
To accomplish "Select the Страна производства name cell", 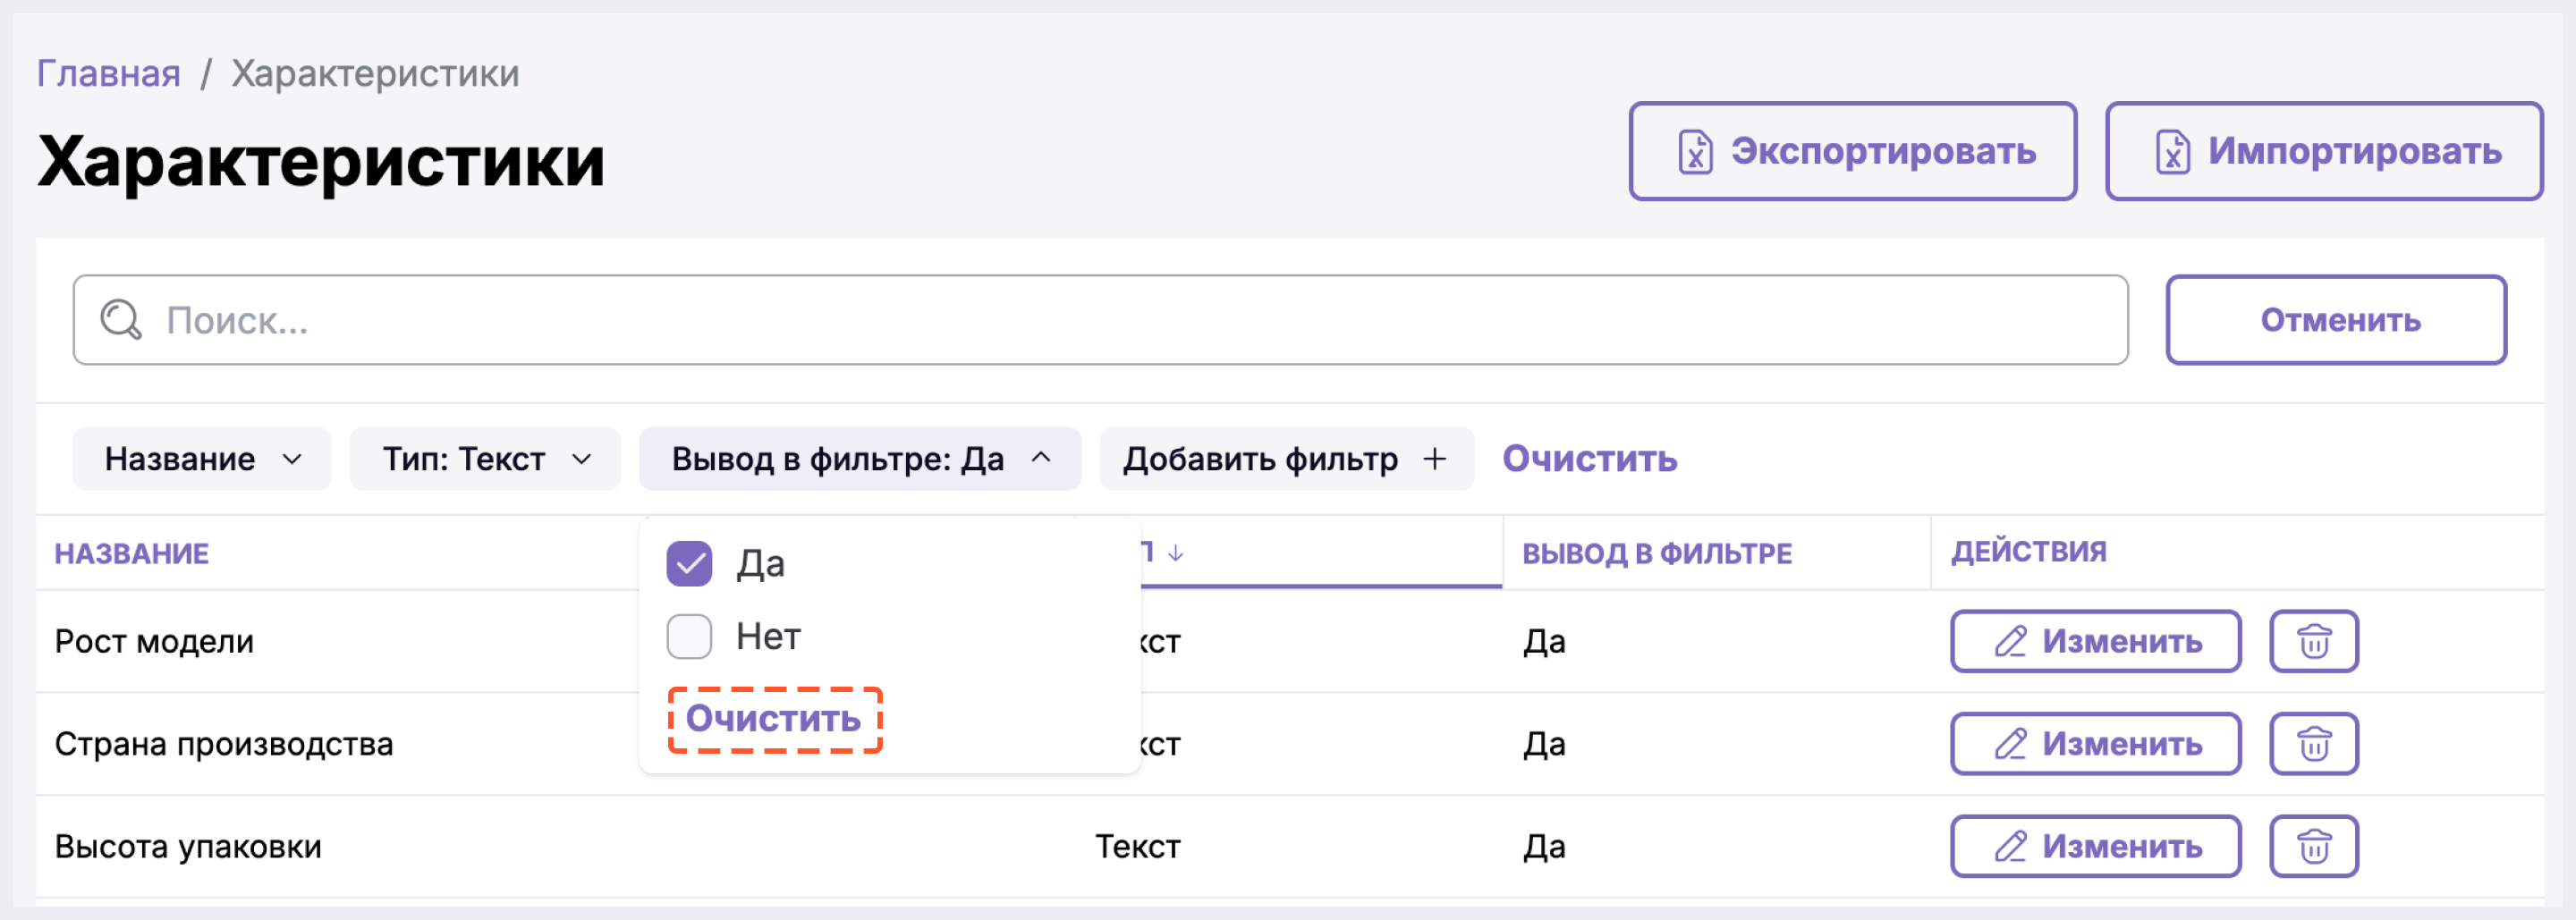I will click(x=224, y=744).
